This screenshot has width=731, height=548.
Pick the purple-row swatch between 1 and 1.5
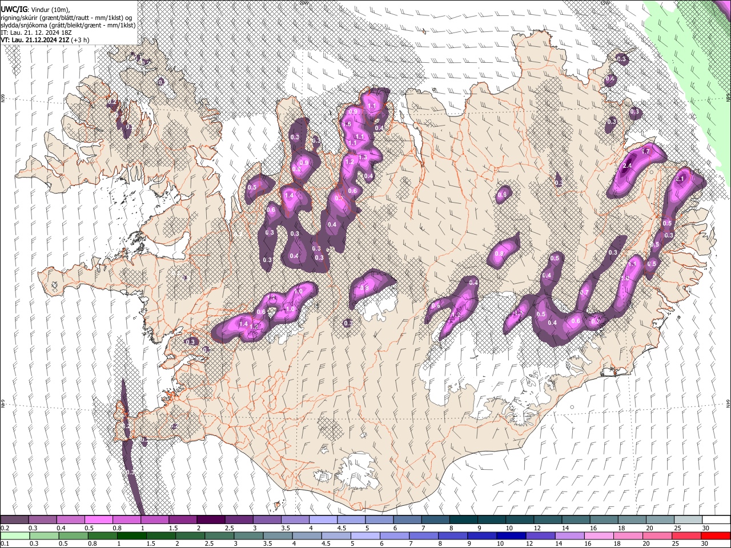[x=155, y=520]
